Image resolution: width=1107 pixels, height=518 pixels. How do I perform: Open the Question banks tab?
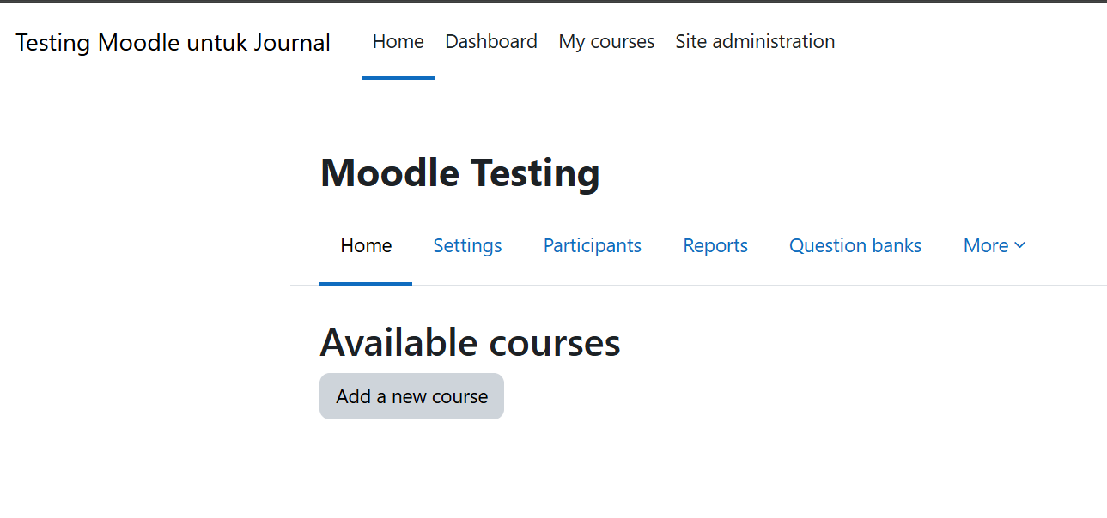855,246
